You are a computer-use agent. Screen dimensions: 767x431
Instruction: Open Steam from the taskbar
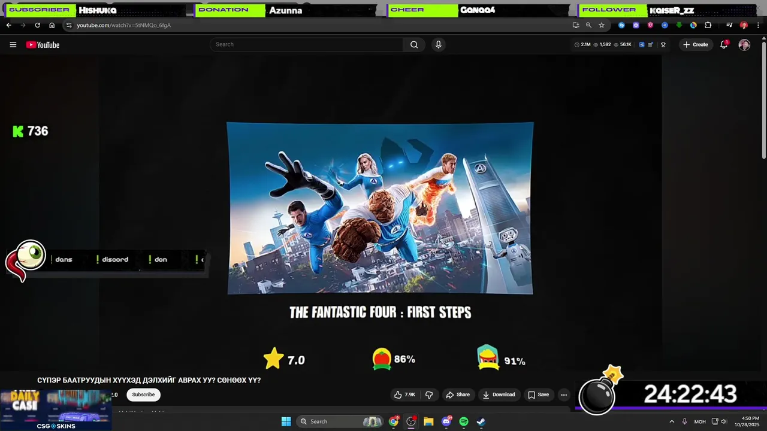point(481,421)
